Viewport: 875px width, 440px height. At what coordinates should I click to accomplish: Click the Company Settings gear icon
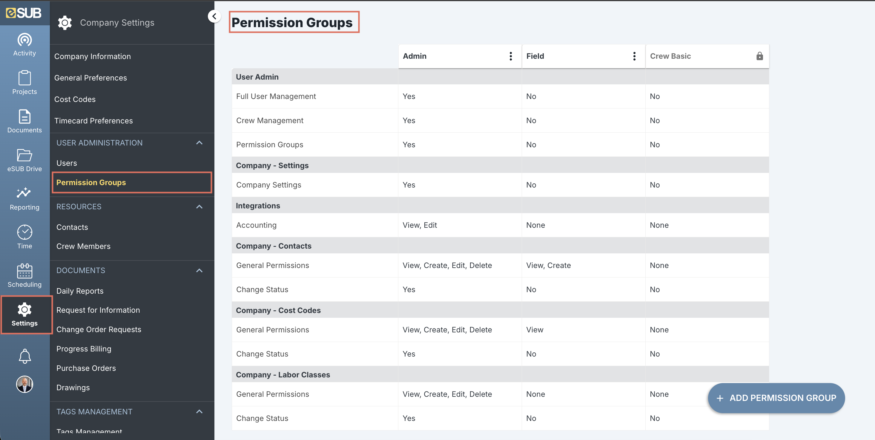(x=65, y=23)
